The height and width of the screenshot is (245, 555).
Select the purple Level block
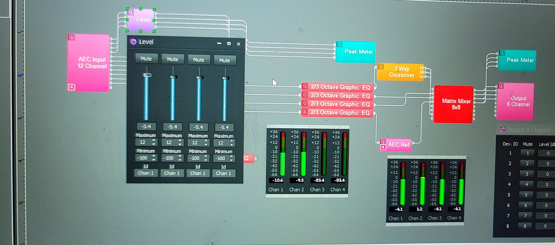coord(141,20)
